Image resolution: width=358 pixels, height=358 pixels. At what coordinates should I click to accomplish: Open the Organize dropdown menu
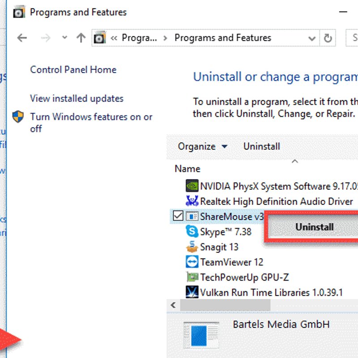click(x=202, y=146)
